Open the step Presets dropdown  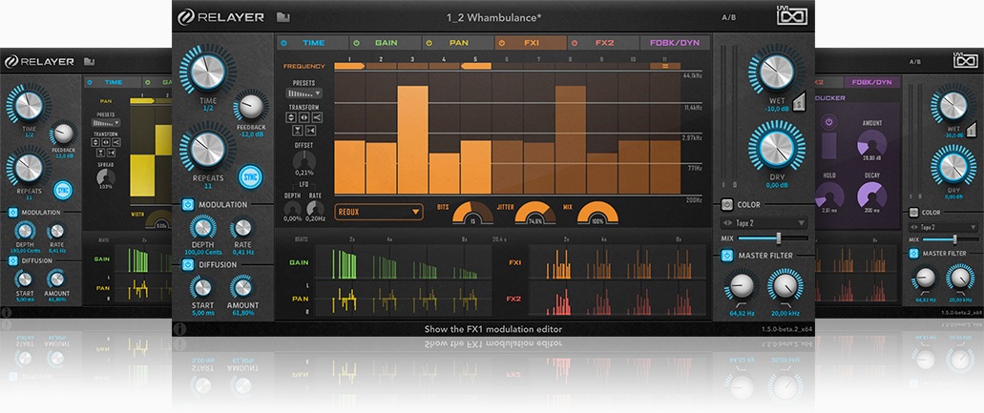click(304, 93)
